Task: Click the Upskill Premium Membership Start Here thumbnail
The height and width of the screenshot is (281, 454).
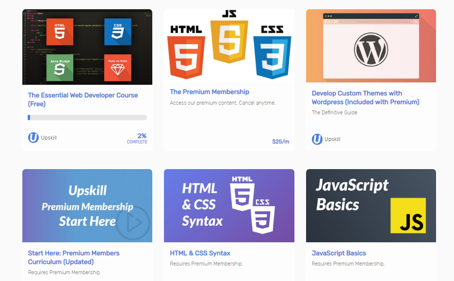Action: click(x=87, y=205)
